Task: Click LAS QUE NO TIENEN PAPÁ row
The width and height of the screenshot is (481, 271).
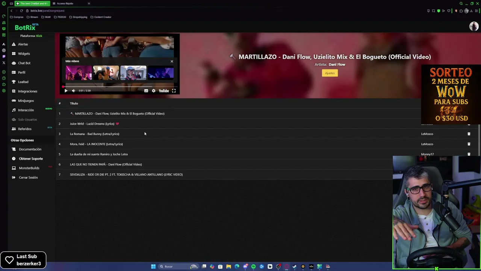Action: tap(106, 164)
